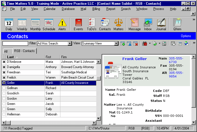Click the application icon left of File menu
The height and width of the screenshot is (132, 197).
[x=4, y=9]
